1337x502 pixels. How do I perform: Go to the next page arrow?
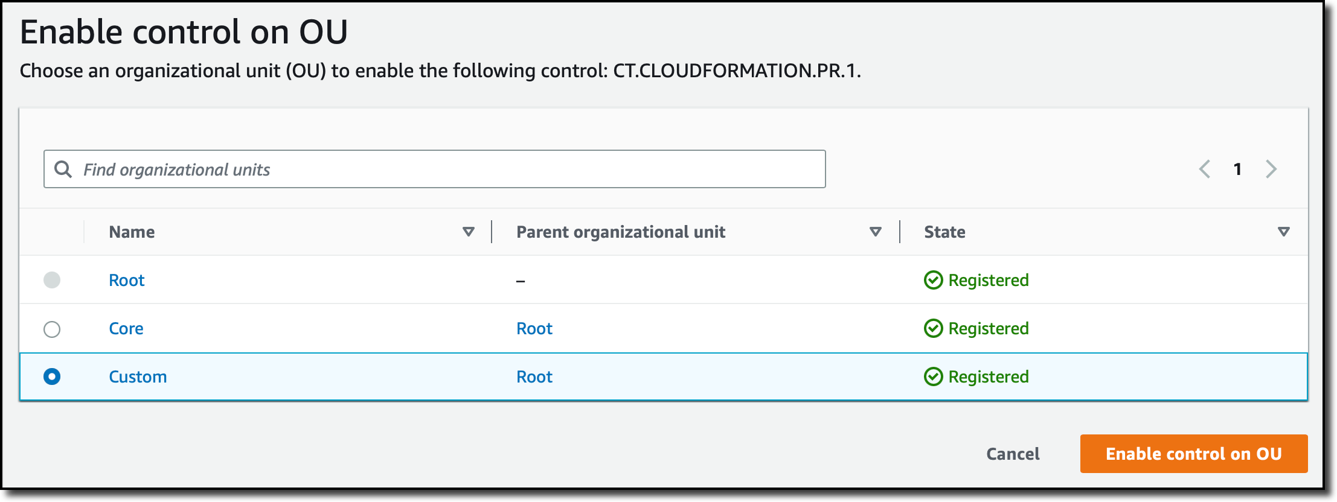pyautogui.click(x=1271, y=169)
